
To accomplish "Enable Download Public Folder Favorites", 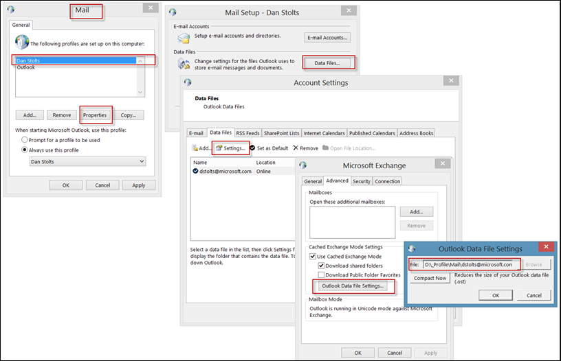I will [x=321, y=275].
